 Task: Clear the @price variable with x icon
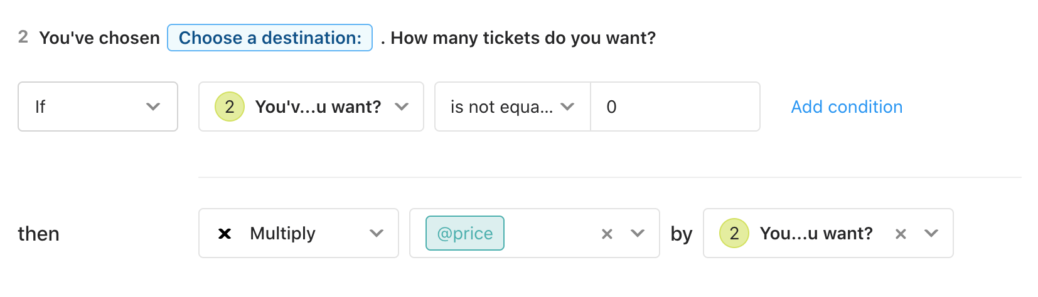(607, 234)
